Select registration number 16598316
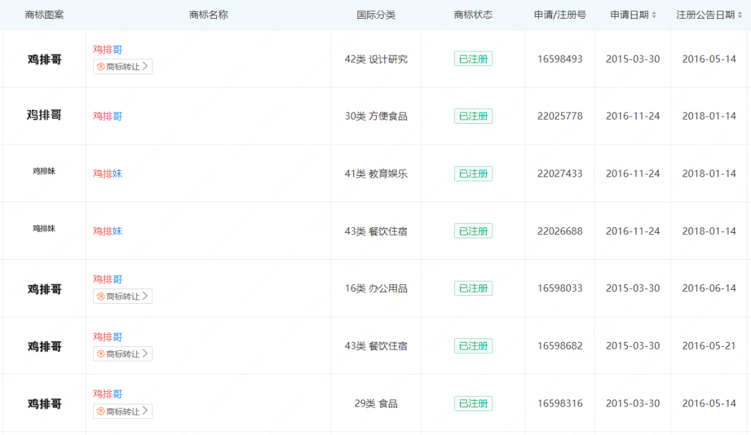Viewport: 751px width, 435px height. coord(560,404)
